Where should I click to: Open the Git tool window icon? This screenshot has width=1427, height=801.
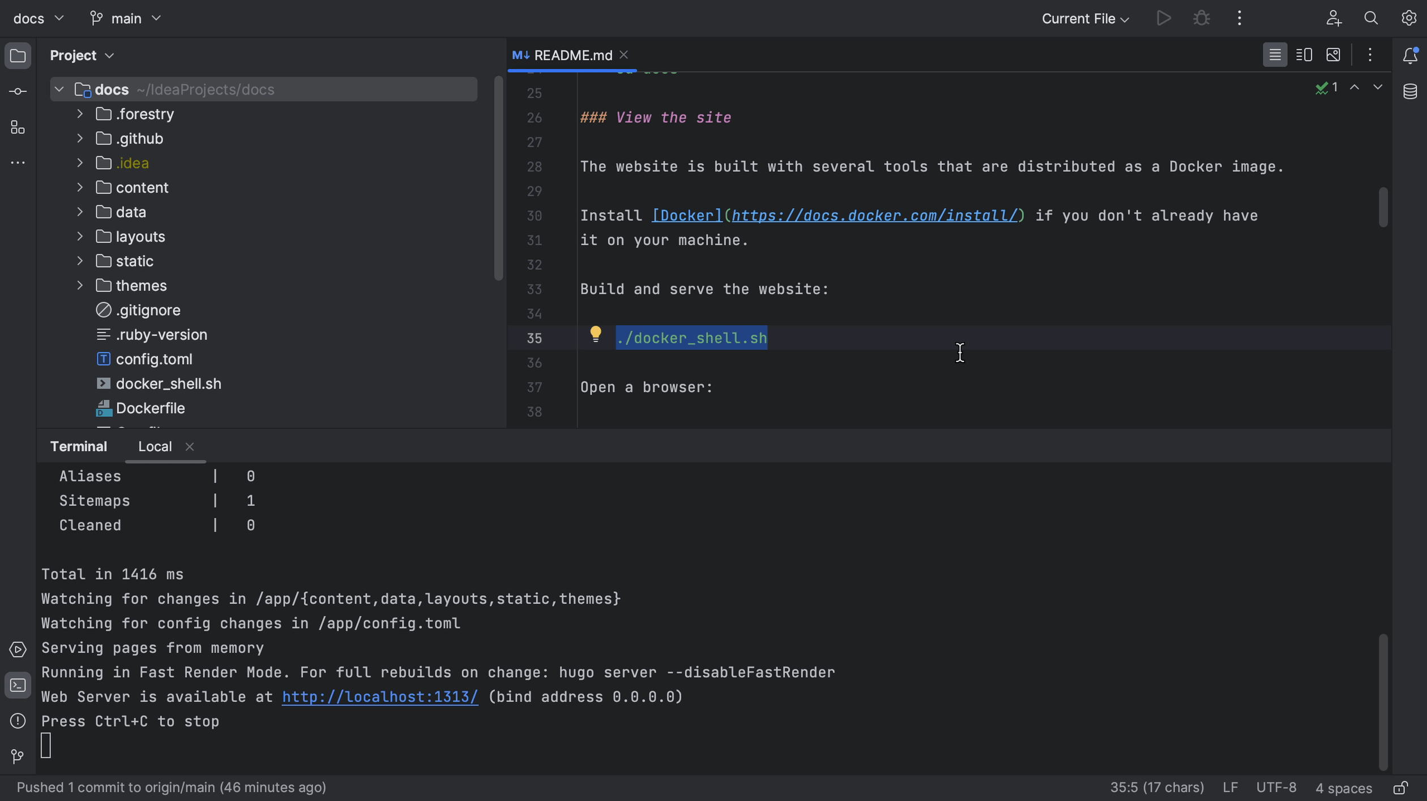(x=18, y=756)
